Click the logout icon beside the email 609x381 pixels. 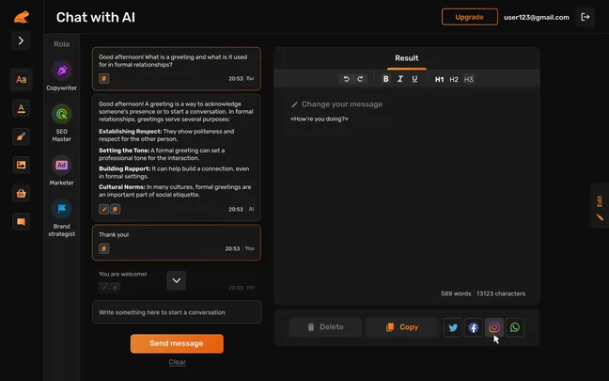tap(586, 17)
